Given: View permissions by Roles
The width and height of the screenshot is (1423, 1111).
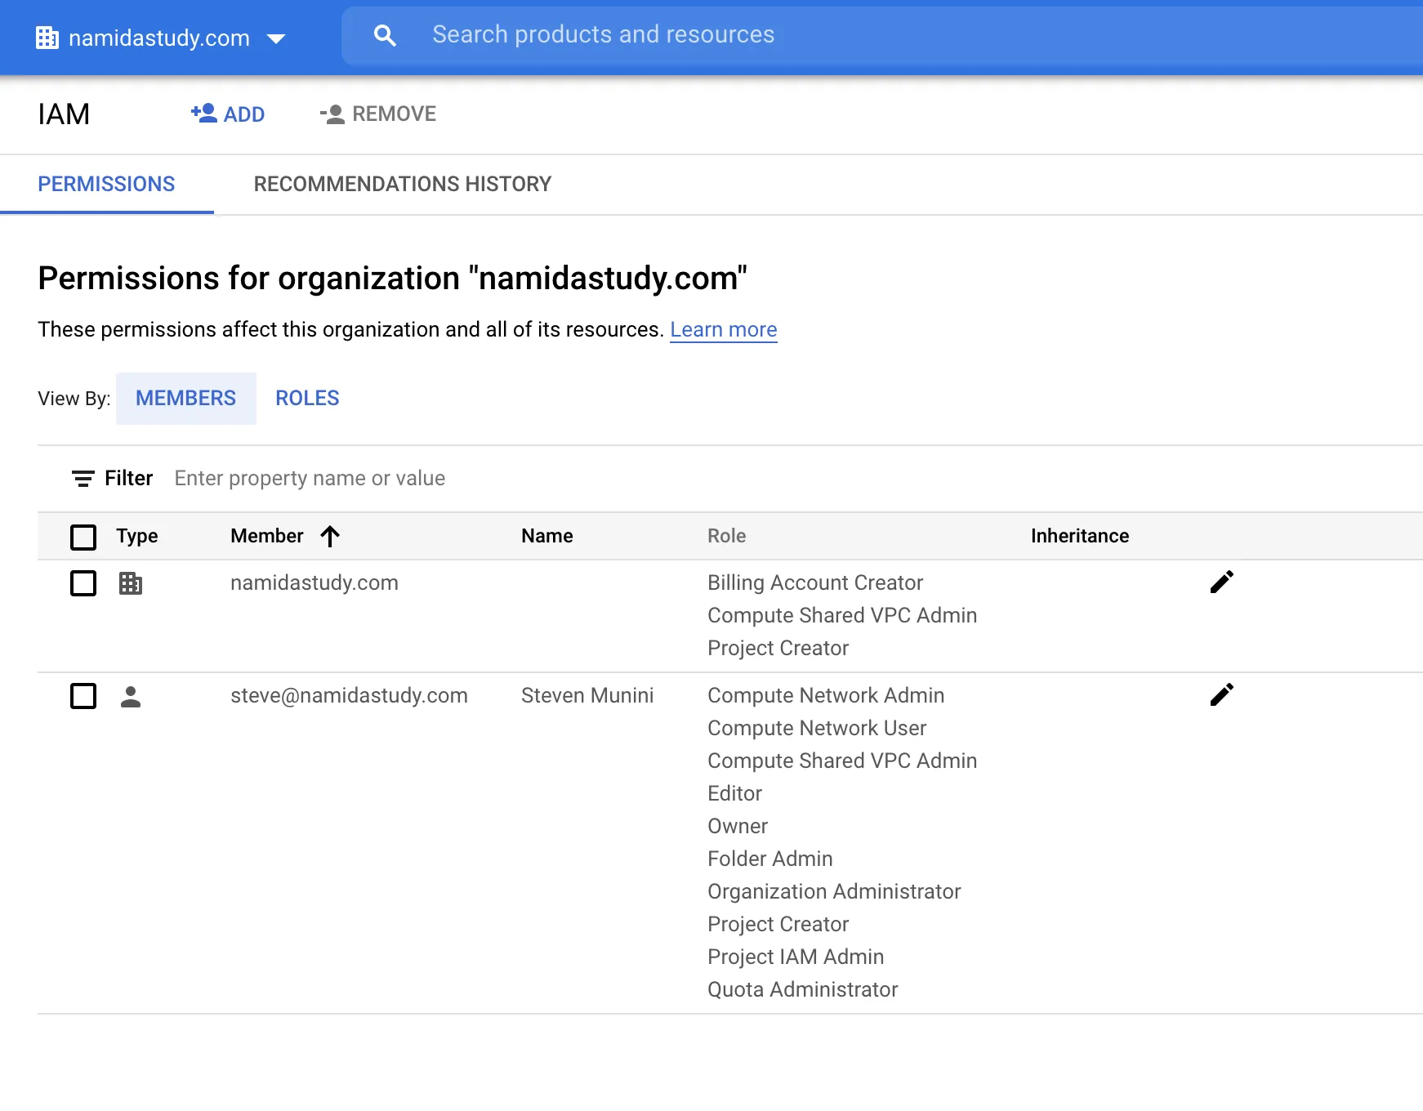Looking at the screenshot, I should pos(307,398).
